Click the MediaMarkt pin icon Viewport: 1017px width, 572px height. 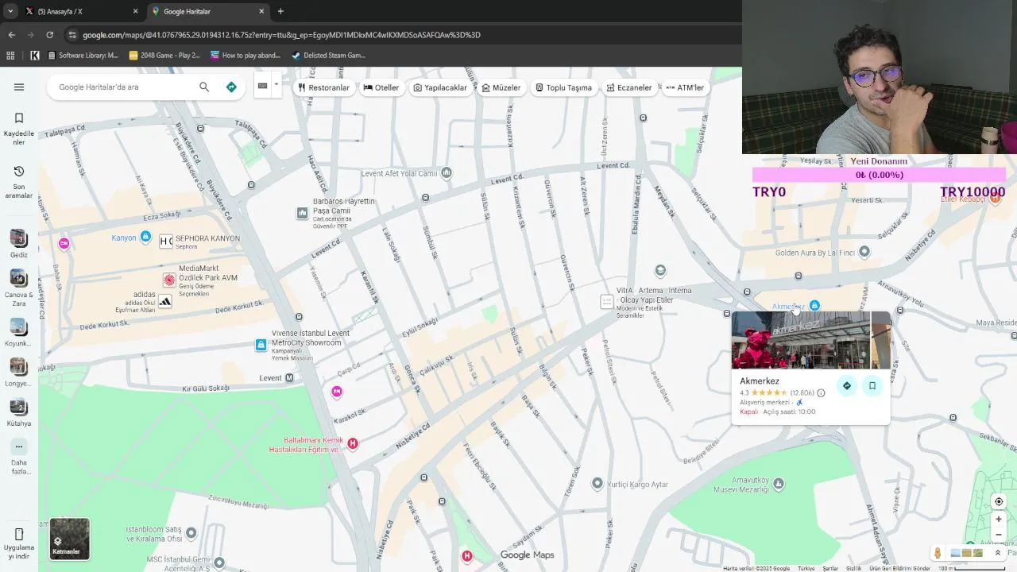coord(168,280)
